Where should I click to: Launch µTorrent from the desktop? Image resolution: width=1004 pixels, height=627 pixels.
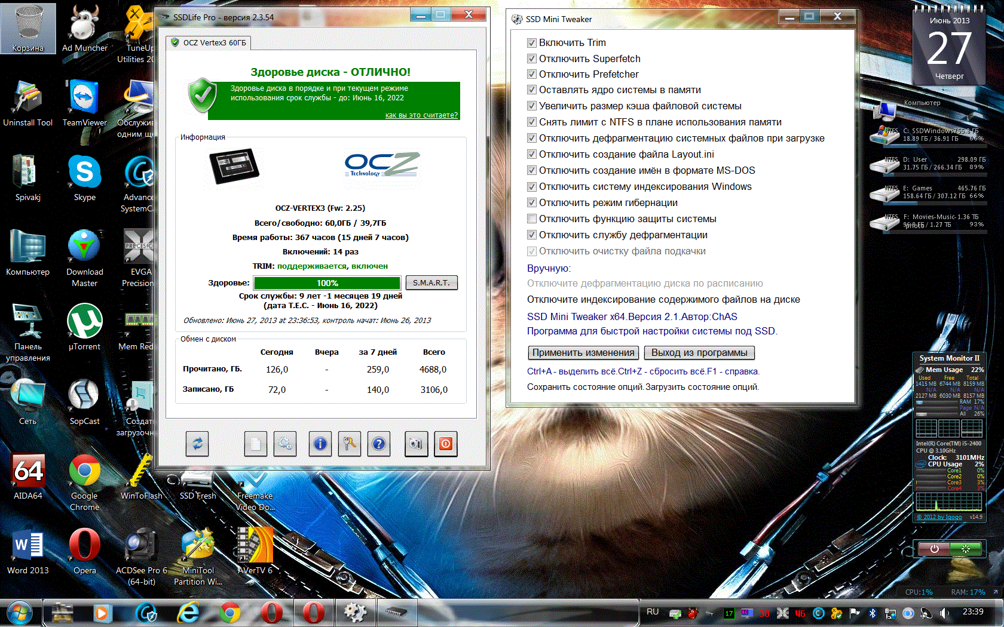85,327
